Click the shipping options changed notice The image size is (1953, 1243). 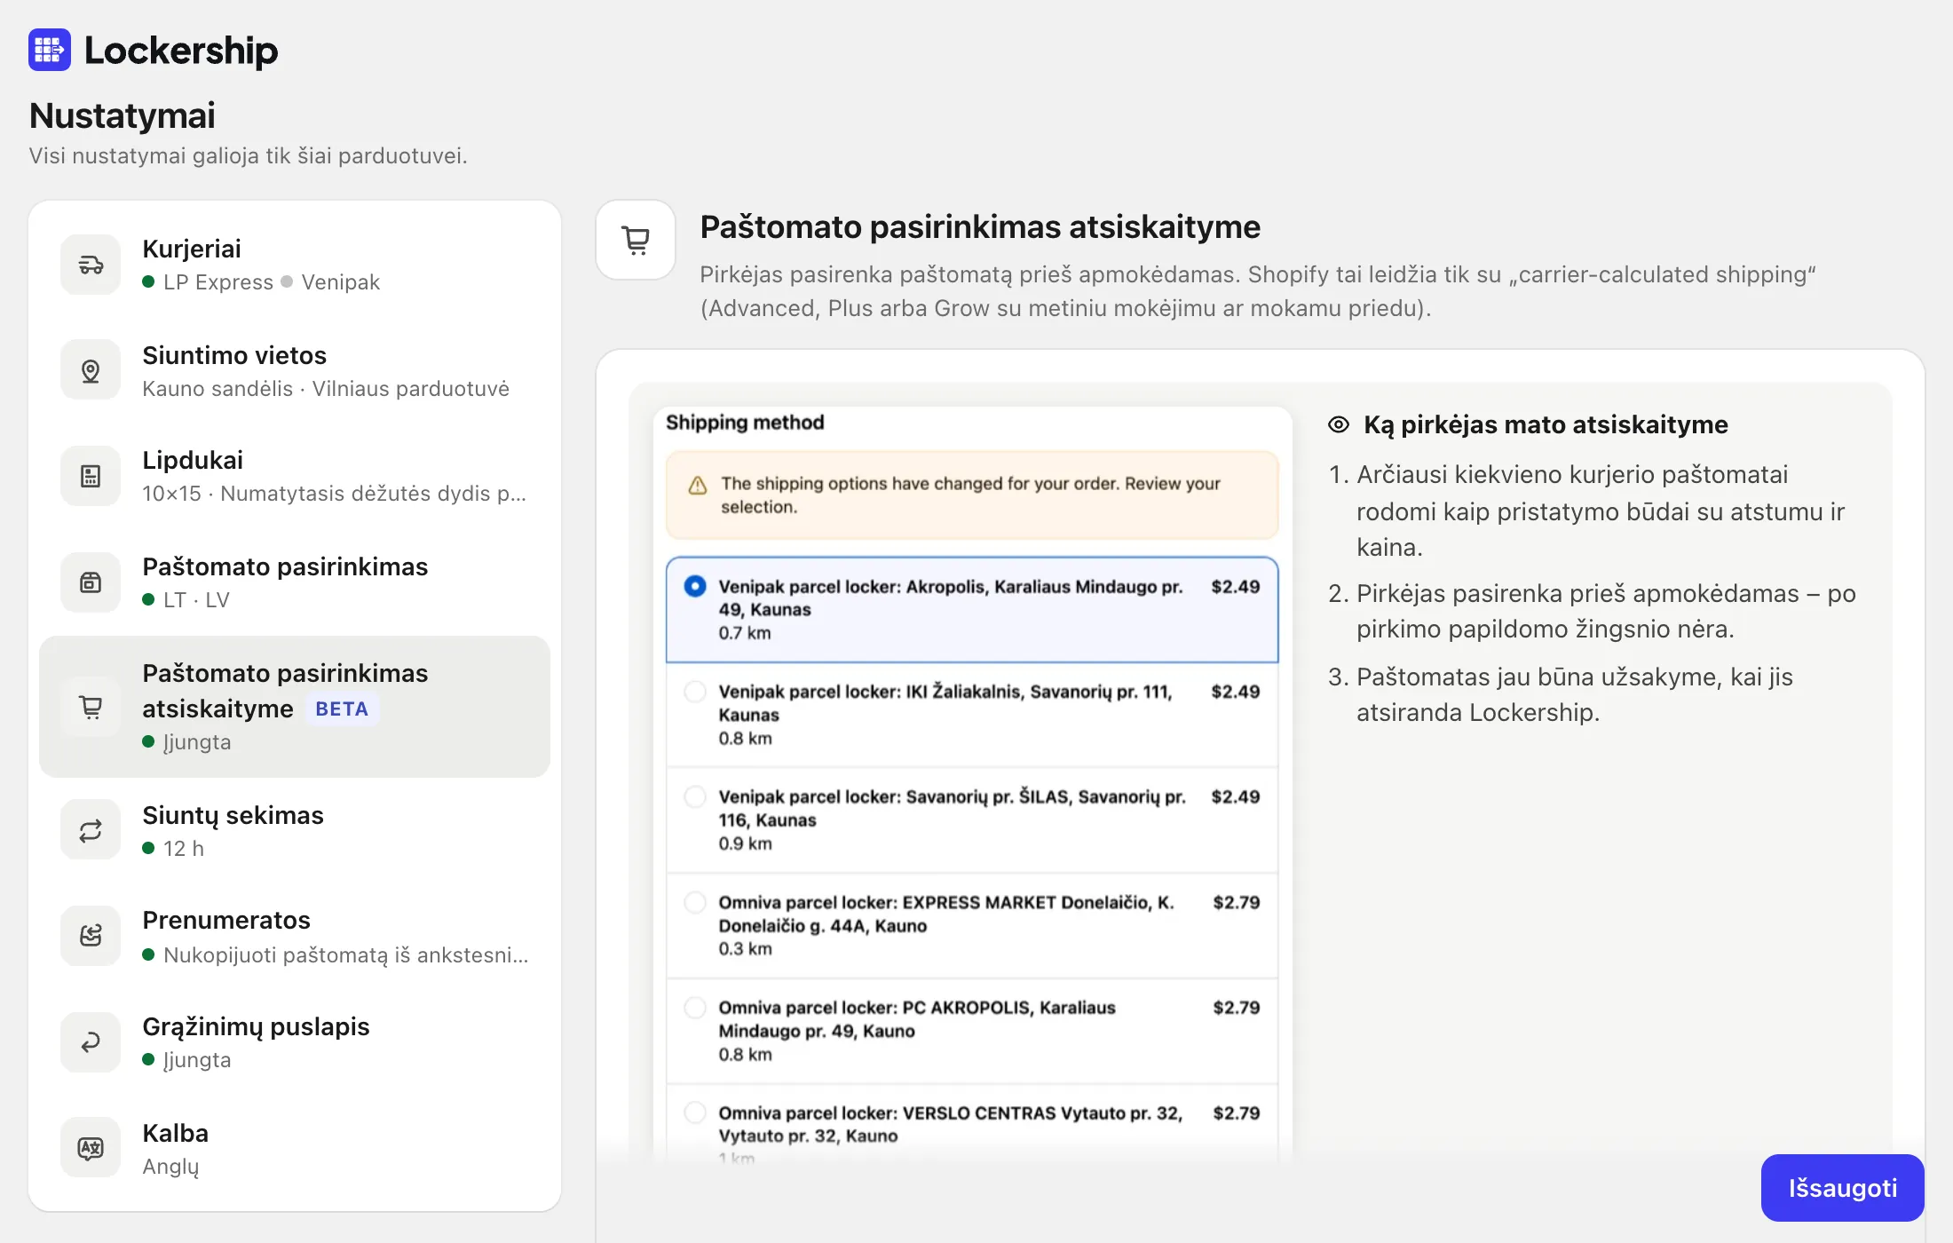click(972, 495)
